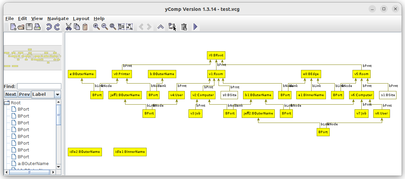Image resolution: width=405 pixels, height=179 pixels.
Task: Click the trash can icon in toolbar
Action: [x=184, y=27]
